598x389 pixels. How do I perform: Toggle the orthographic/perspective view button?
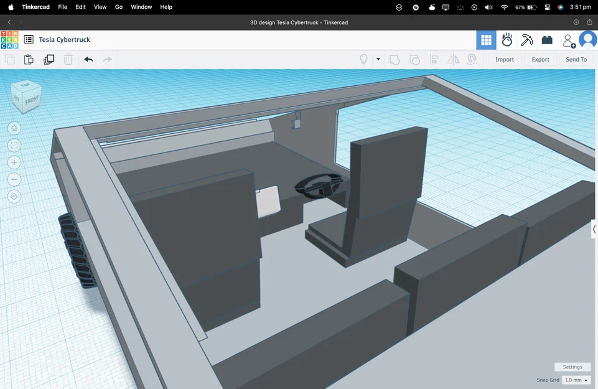click(x=14, y=197)
